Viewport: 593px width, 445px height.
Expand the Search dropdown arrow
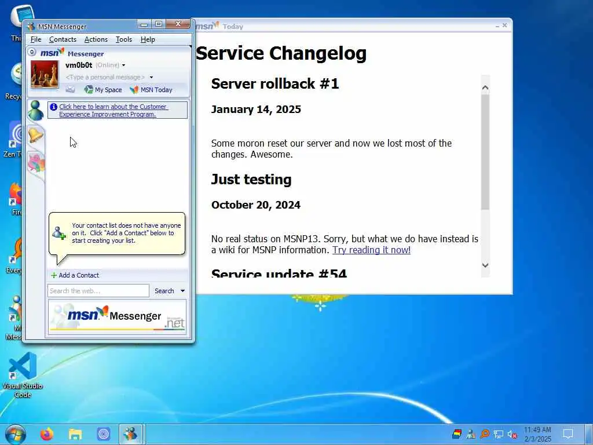[x=182, y=291]
